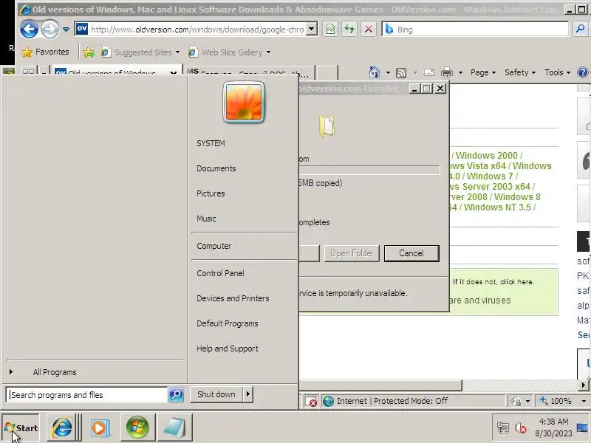Open Suggested Sites dropdown
Image resolution: width=591 pixels, height=443 pixels.
click(x=140, y=52)
